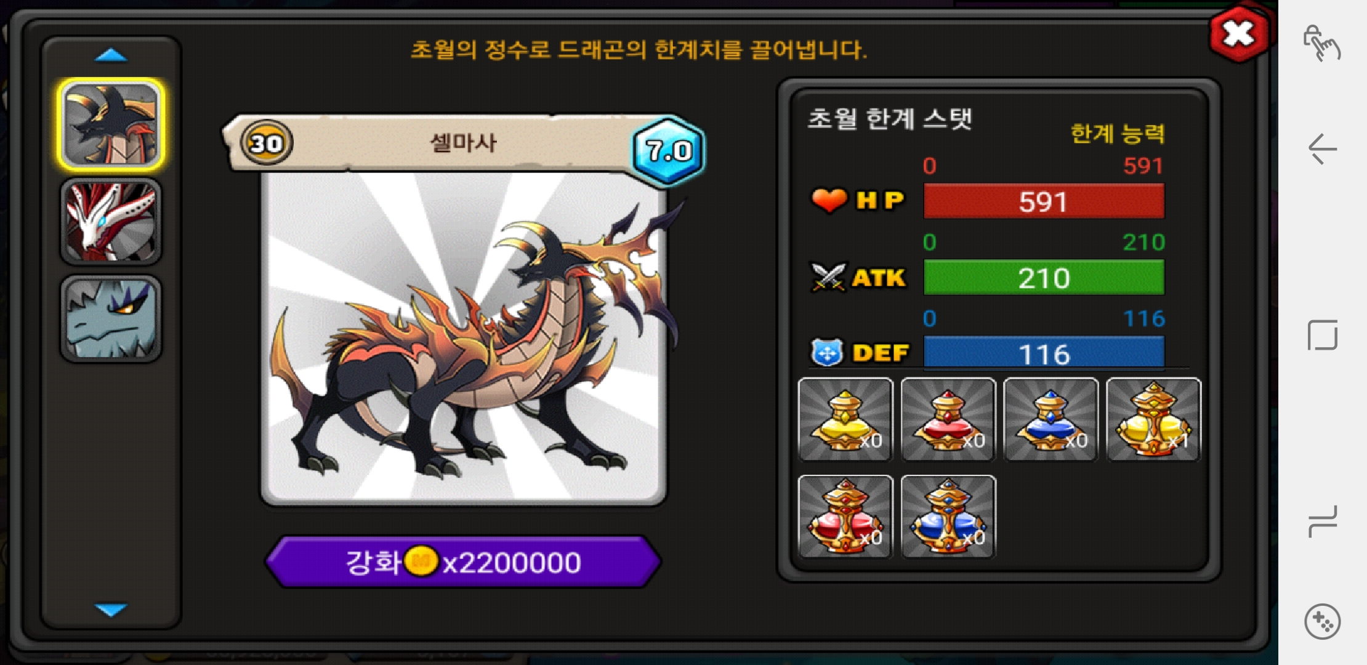This screenshot has height=665, width=1367.
Task: Select the red and white dragon thumbnail
Action: (111, 222)
